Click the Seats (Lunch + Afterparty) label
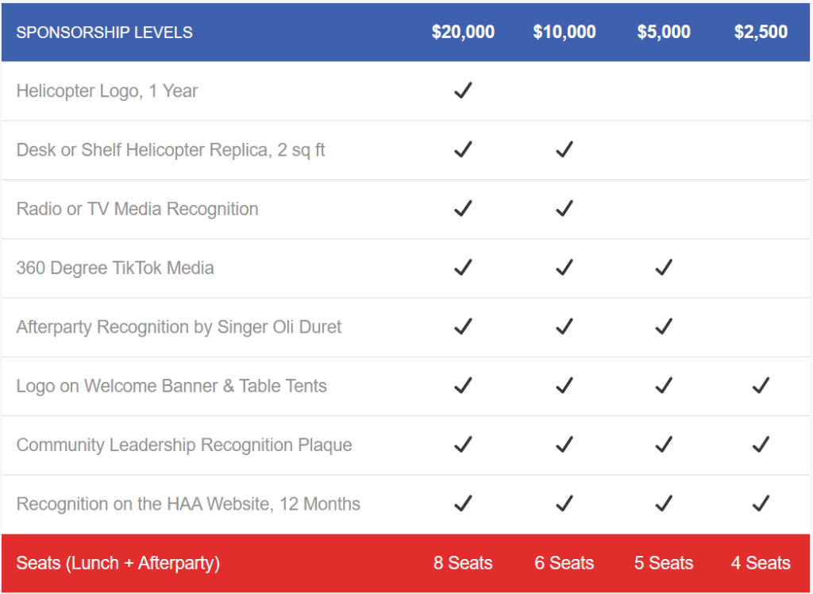 (x=118, y=563)
